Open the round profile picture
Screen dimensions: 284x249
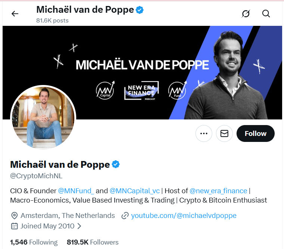(x=43, y=118)
